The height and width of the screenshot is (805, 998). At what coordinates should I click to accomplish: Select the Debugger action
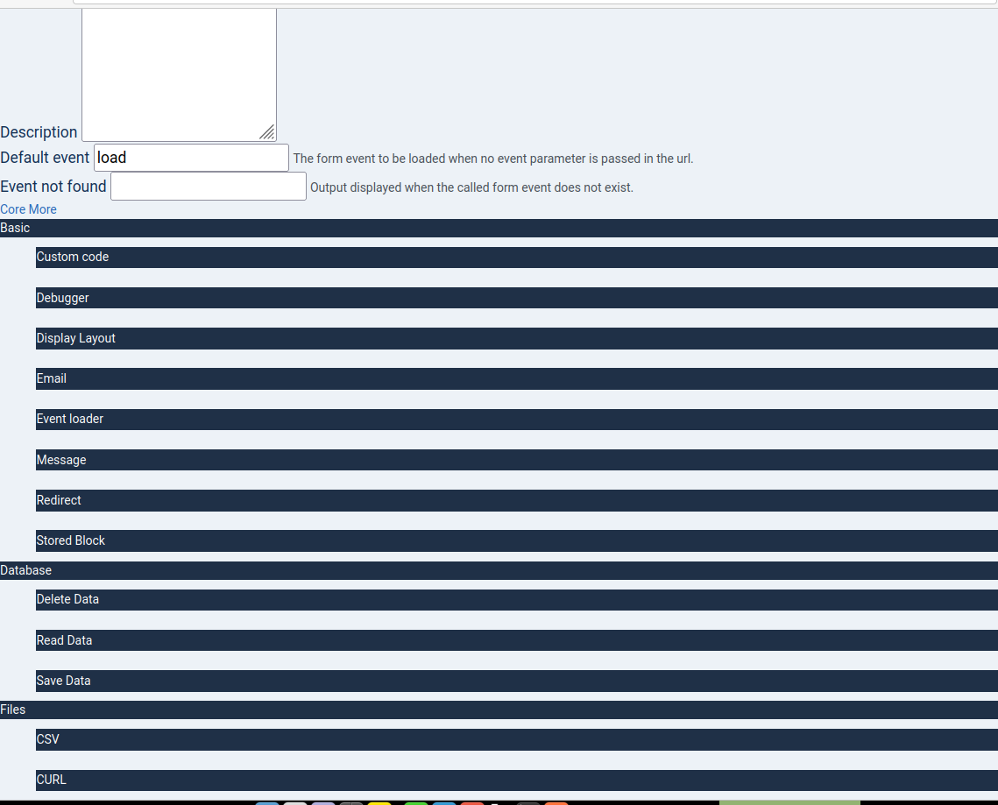coord(517,298)
